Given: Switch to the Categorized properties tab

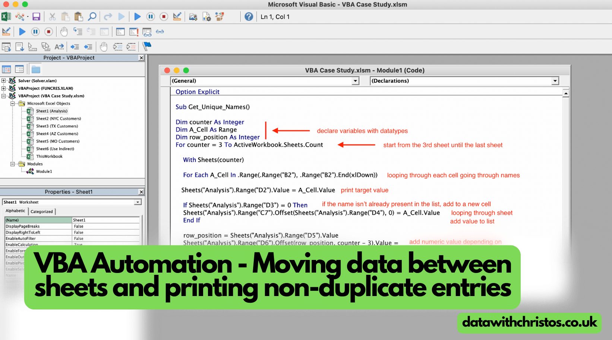Looking at the screenshot, I should pyautogui.click(x=42, y=211).
